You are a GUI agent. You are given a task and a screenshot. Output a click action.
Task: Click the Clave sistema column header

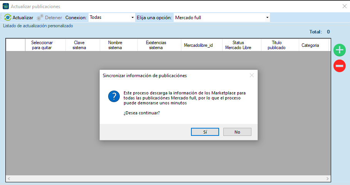tap(82, 45)
